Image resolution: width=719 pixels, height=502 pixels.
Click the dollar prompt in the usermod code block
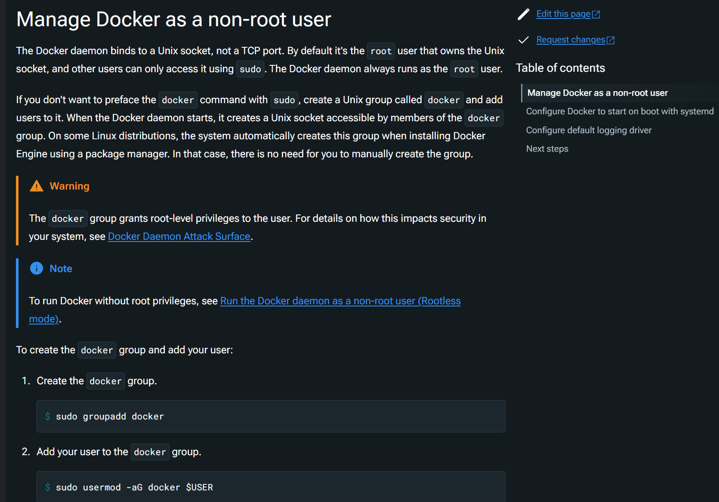pos(47,487)
